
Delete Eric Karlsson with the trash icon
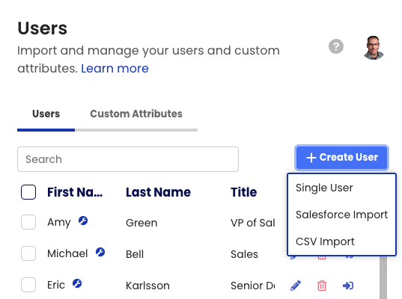[x=322, y=286]
